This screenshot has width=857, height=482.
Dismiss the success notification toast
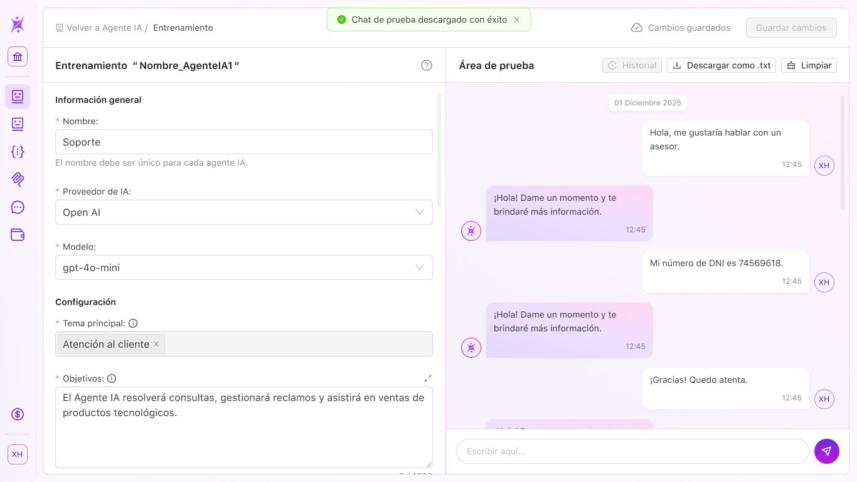pos(517,19)
